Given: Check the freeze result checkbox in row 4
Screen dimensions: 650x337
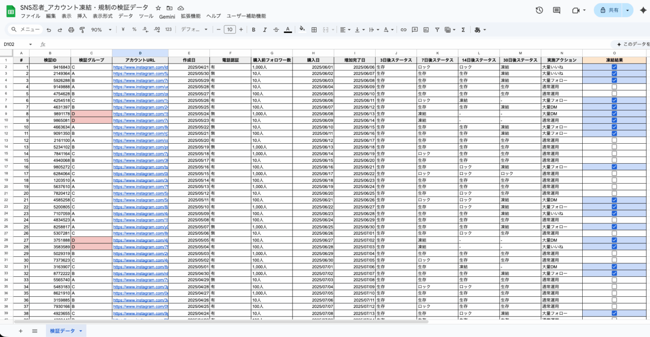Looking at the screenshot, I should coord(614,87).
